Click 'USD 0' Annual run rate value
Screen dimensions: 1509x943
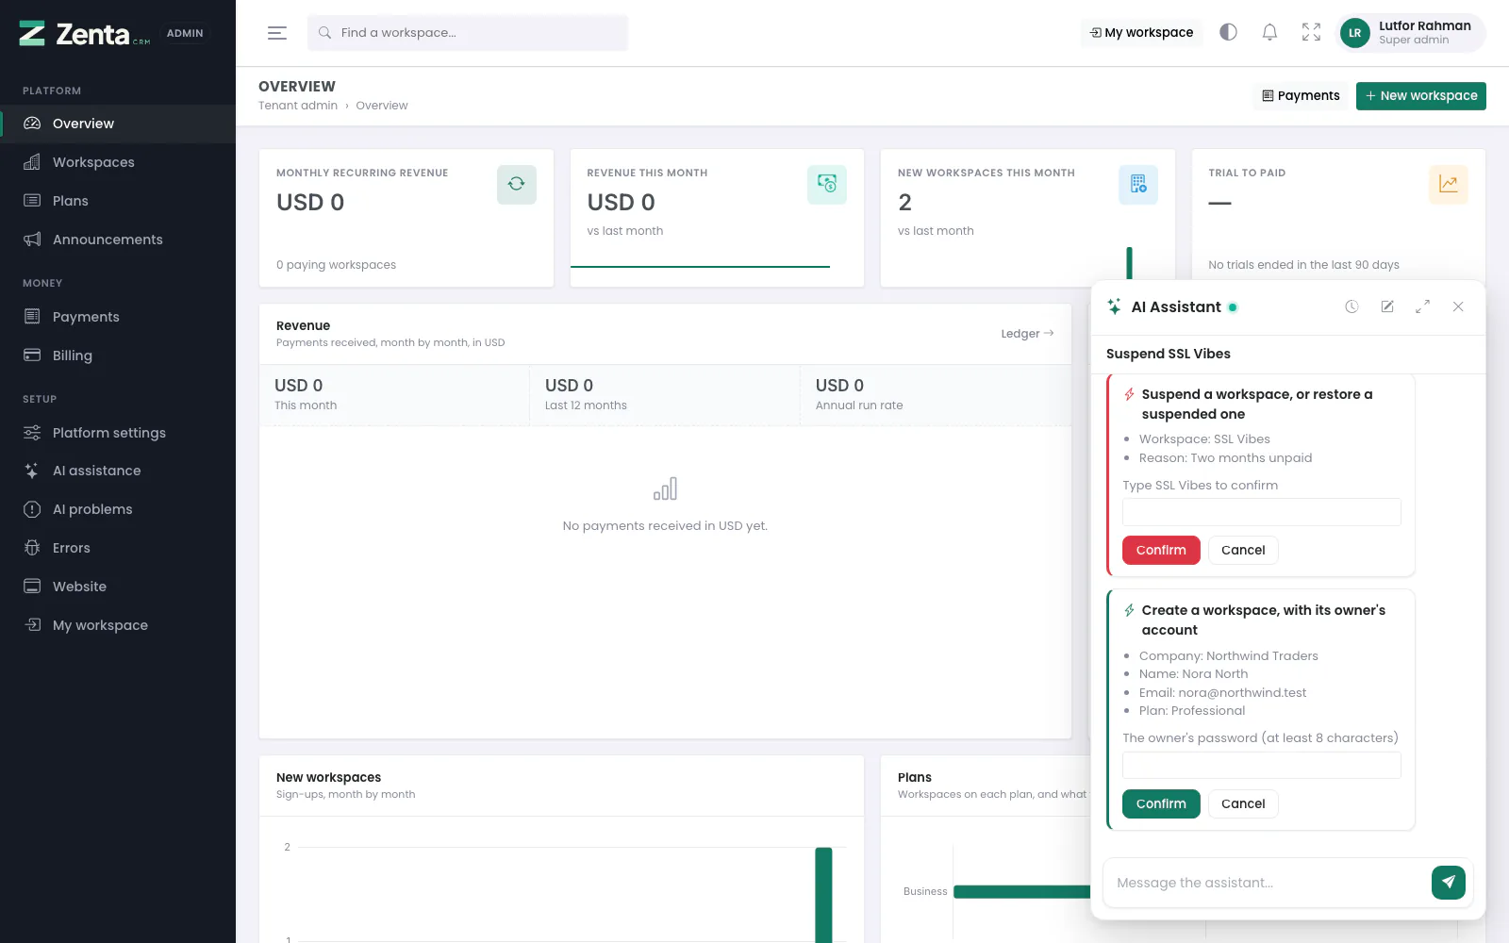[839, 386]
